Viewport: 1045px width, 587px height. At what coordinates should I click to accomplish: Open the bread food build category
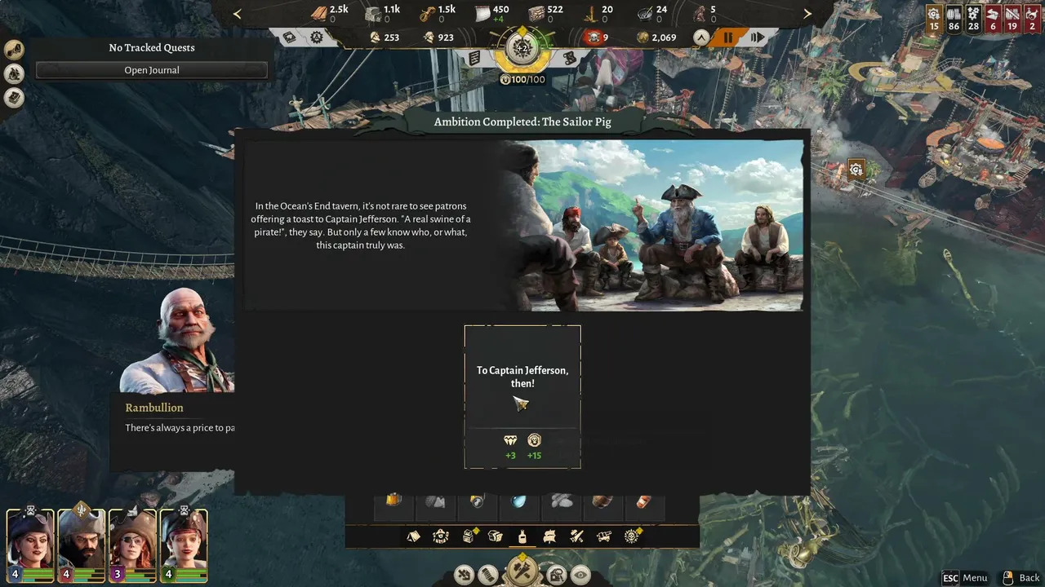[x=495, y=536]
